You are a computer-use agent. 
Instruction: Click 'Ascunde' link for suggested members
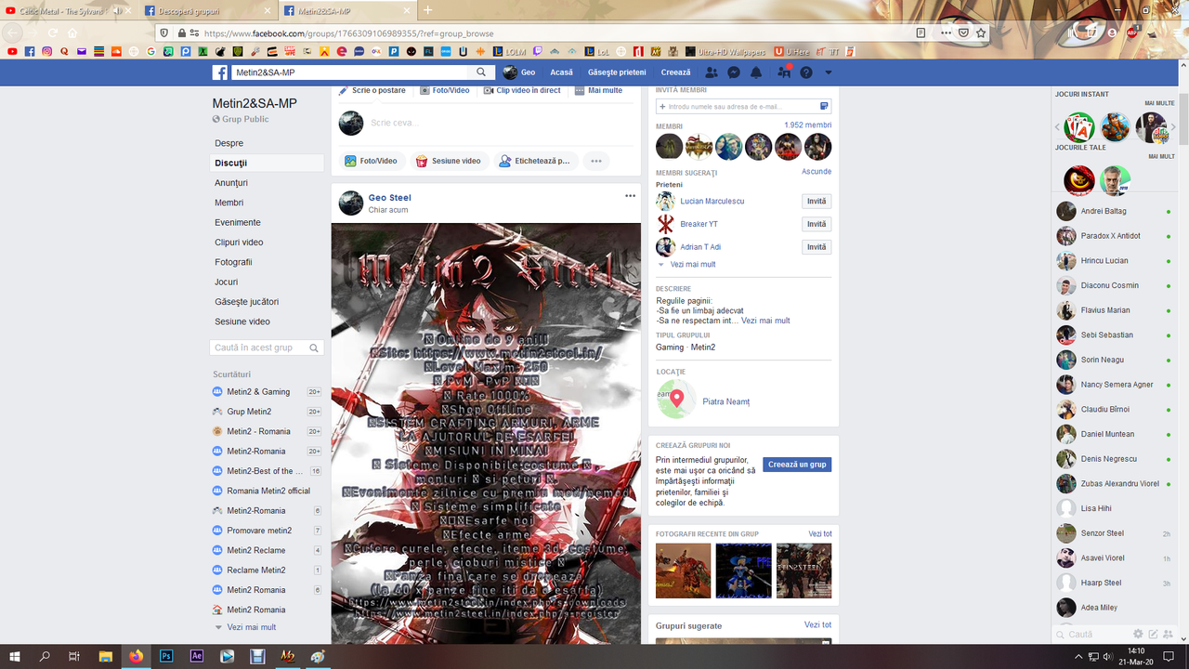(817, 172)
